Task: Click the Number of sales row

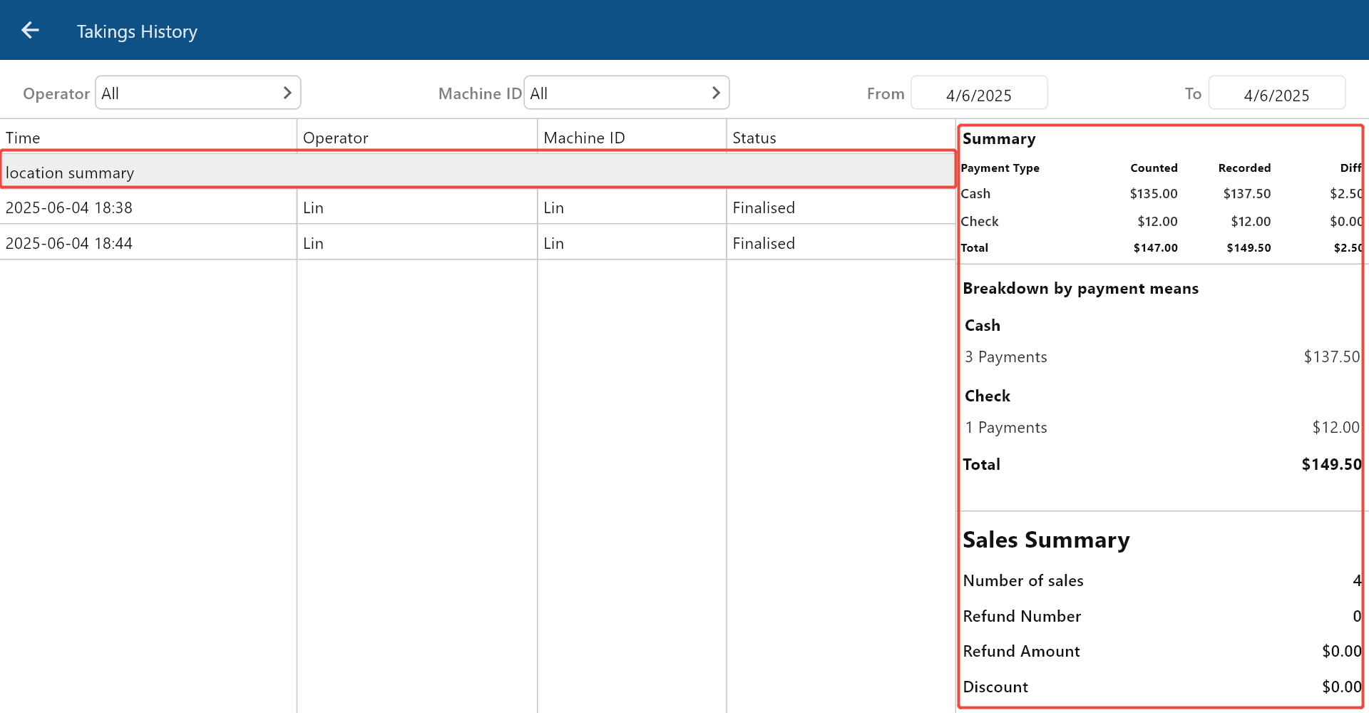Action: click(x=1161, y=580)
